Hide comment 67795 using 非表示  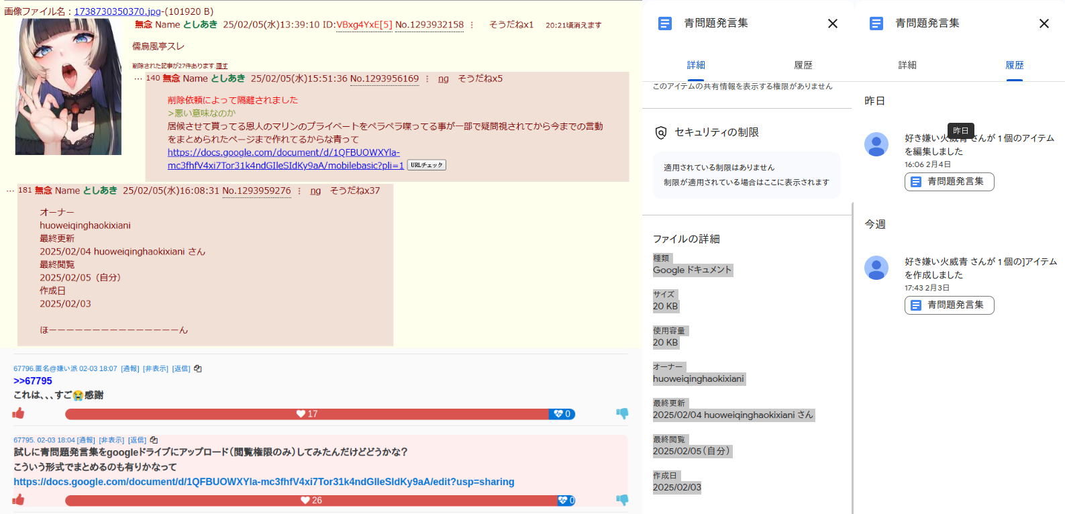111,440
